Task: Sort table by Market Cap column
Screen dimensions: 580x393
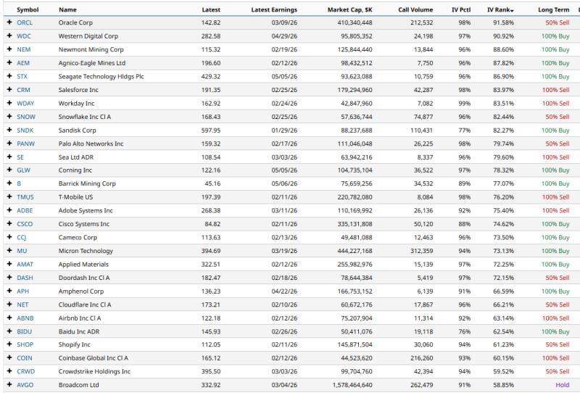Action: (349, 10)
